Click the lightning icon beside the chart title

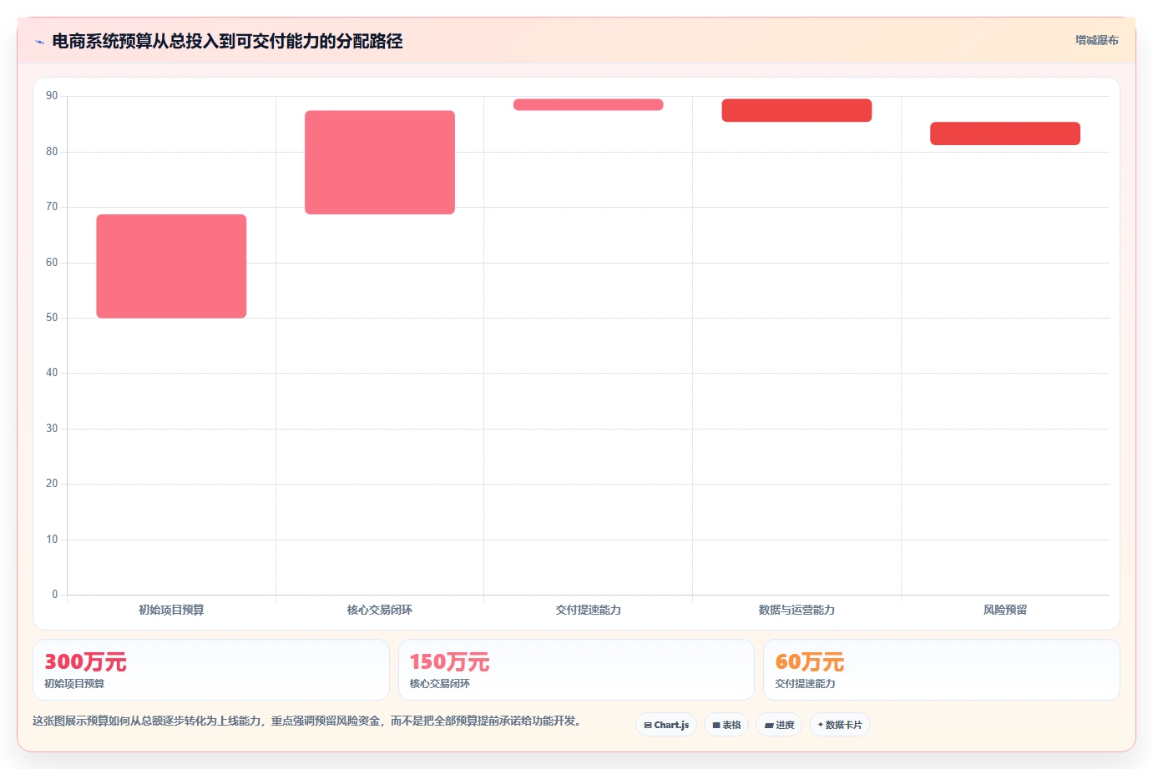coord(39,42)
